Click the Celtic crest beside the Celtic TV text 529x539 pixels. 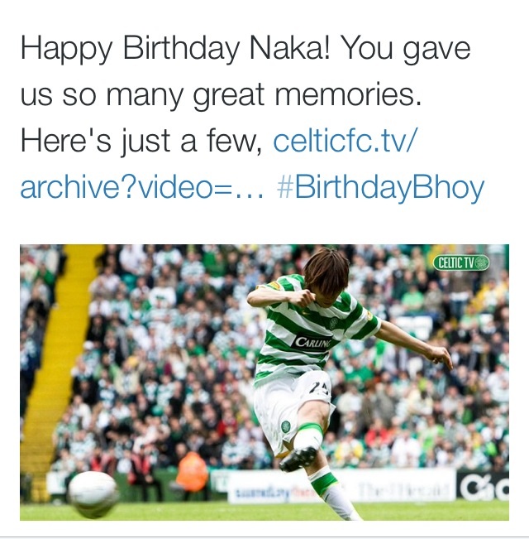click(482, 263)
